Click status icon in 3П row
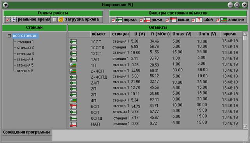The image size is (250, 143). [x=73, y=95]
